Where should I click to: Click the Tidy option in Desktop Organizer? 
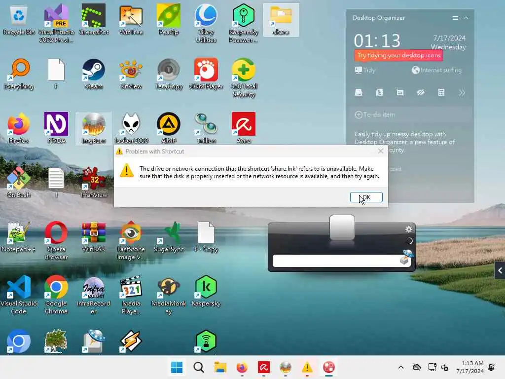click(x=365, y=70)
